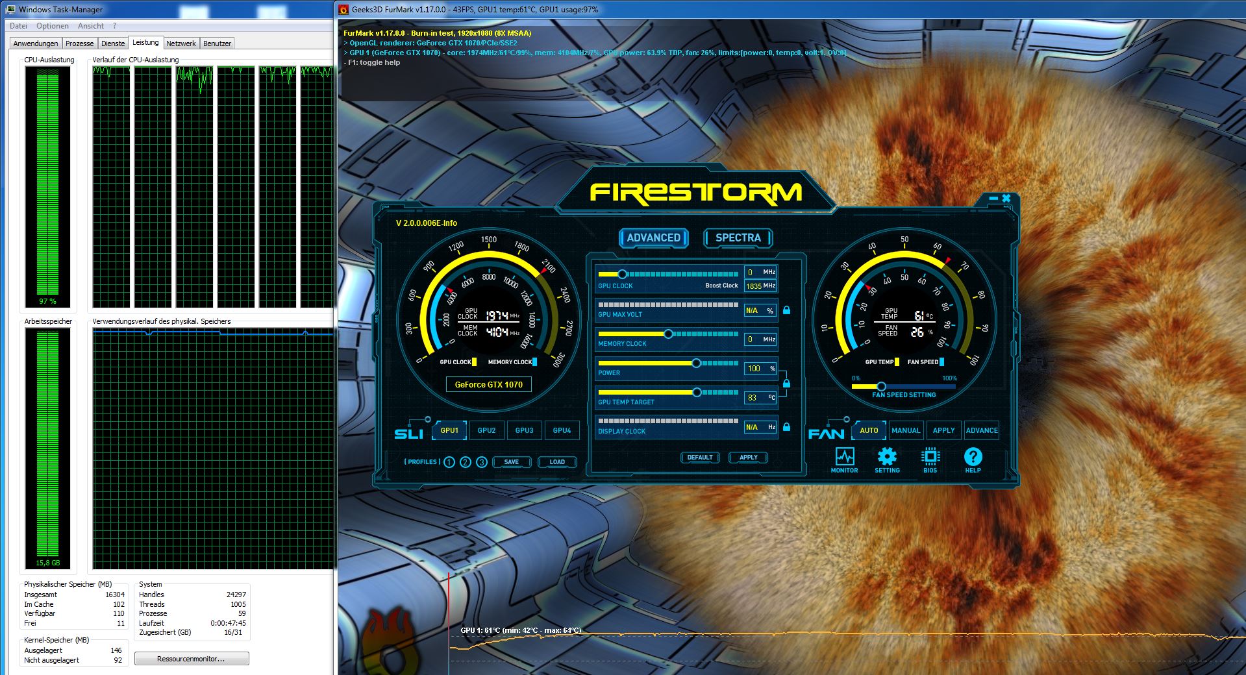Click the Insgesamt 16304 memory value
The height and width of the screenshot is (675, 1246).
coord(115,595)
